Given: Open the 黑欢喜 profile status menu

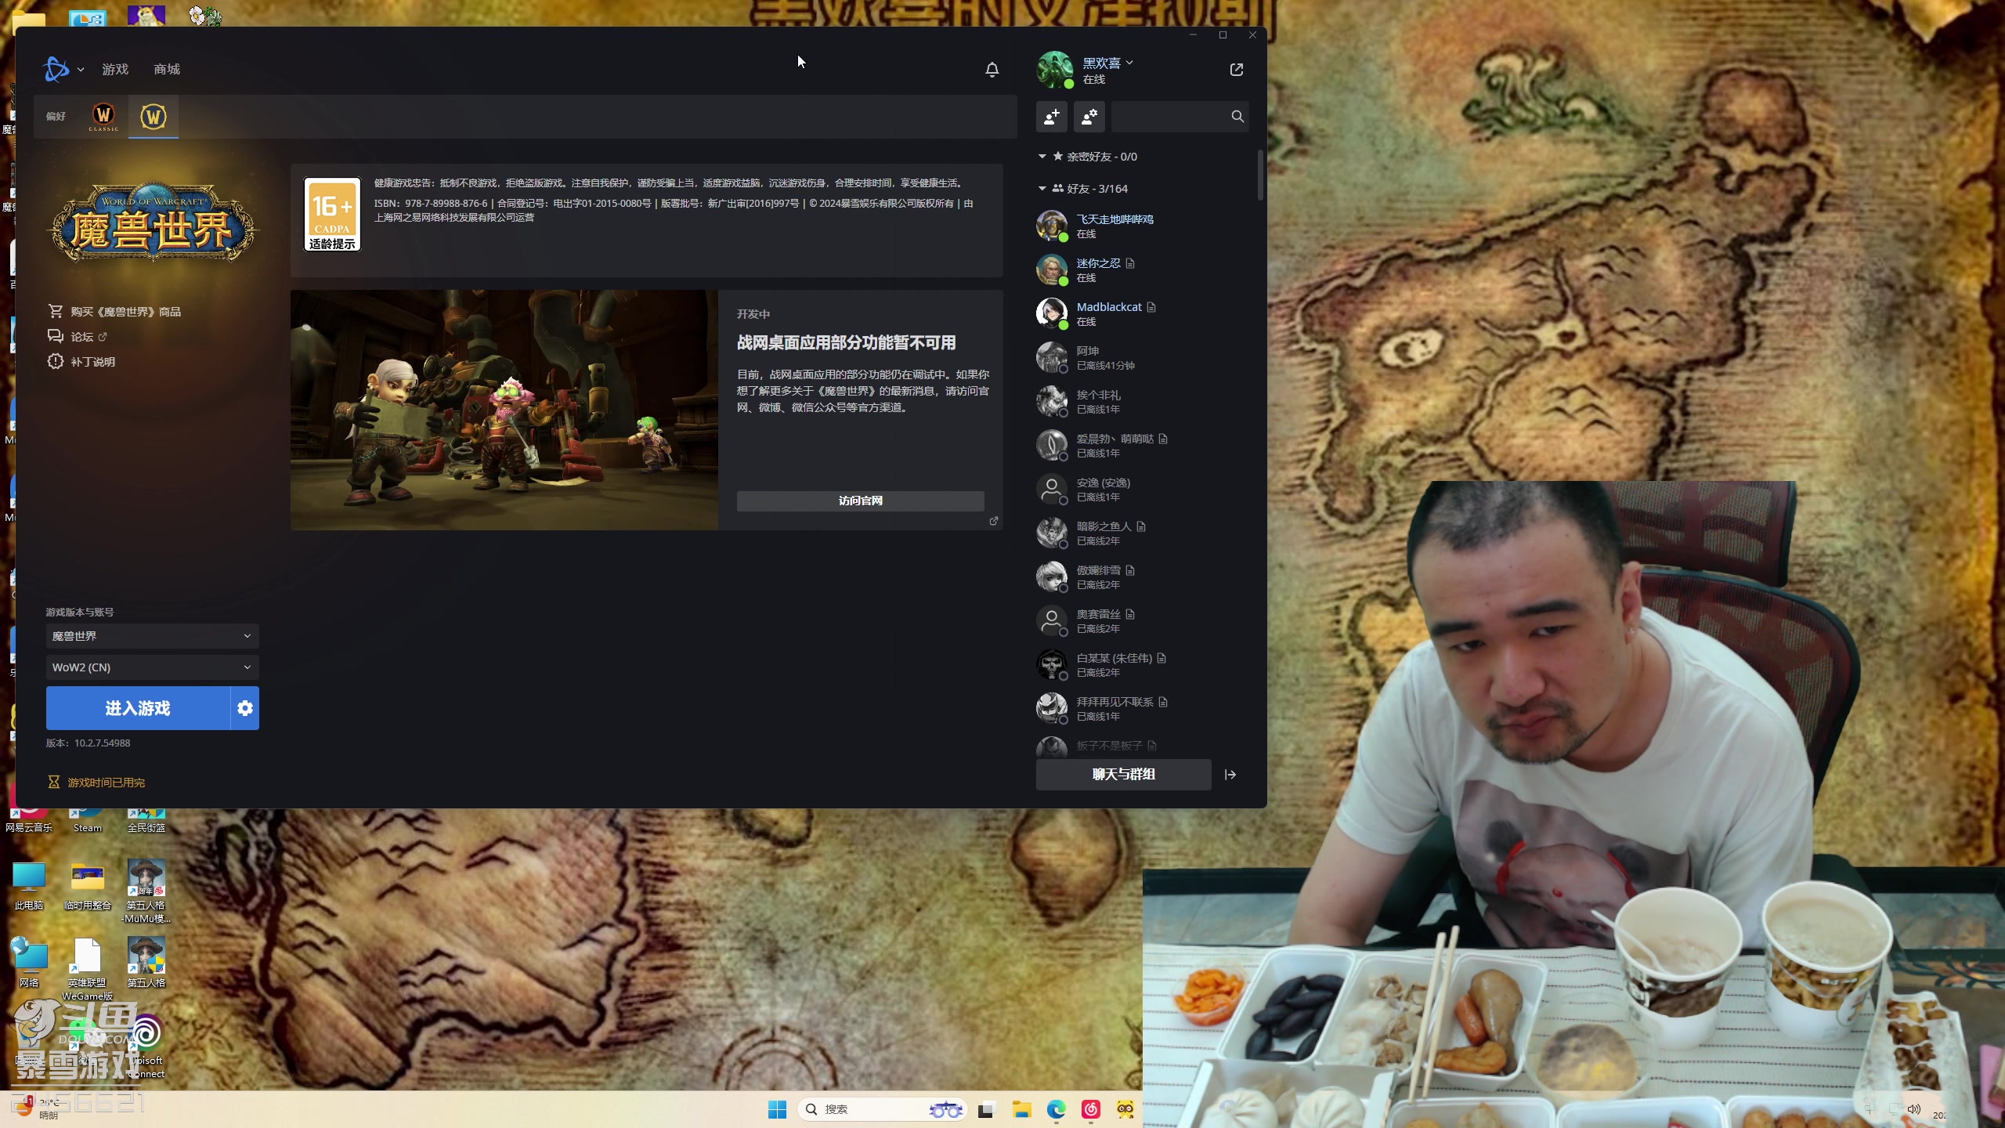Looking at the screenshot, I should pyautogui.click(x=1107, y=63).
